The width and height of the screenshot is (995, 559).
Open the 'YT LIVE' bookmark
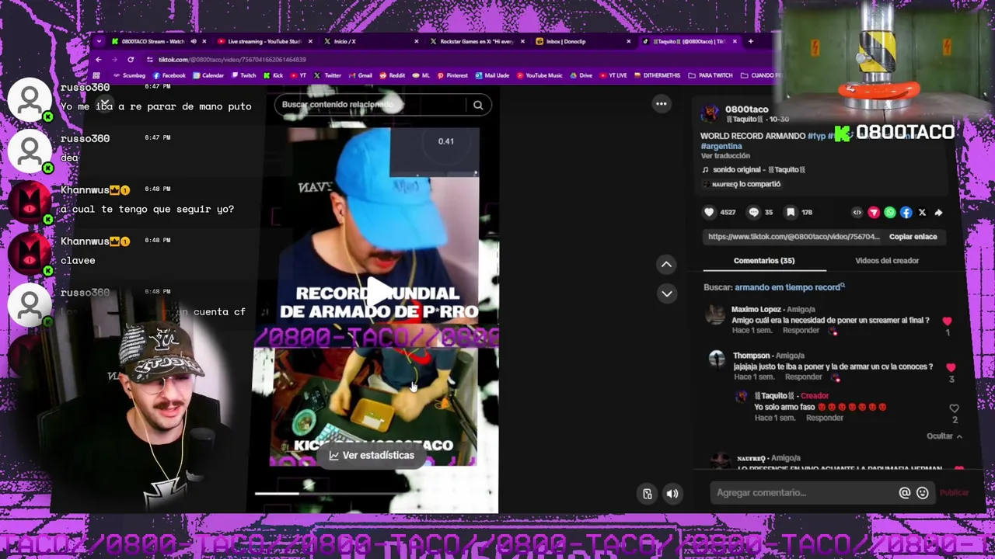click(613, 75)
